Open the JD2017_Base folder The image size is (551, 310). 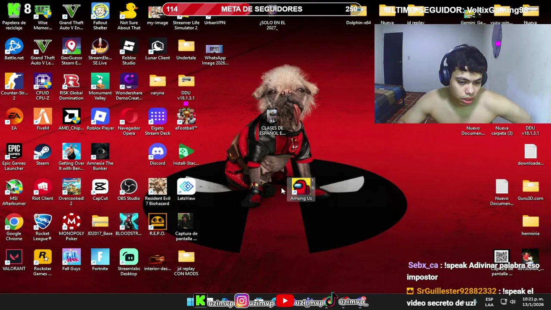(x=100, y=225)
